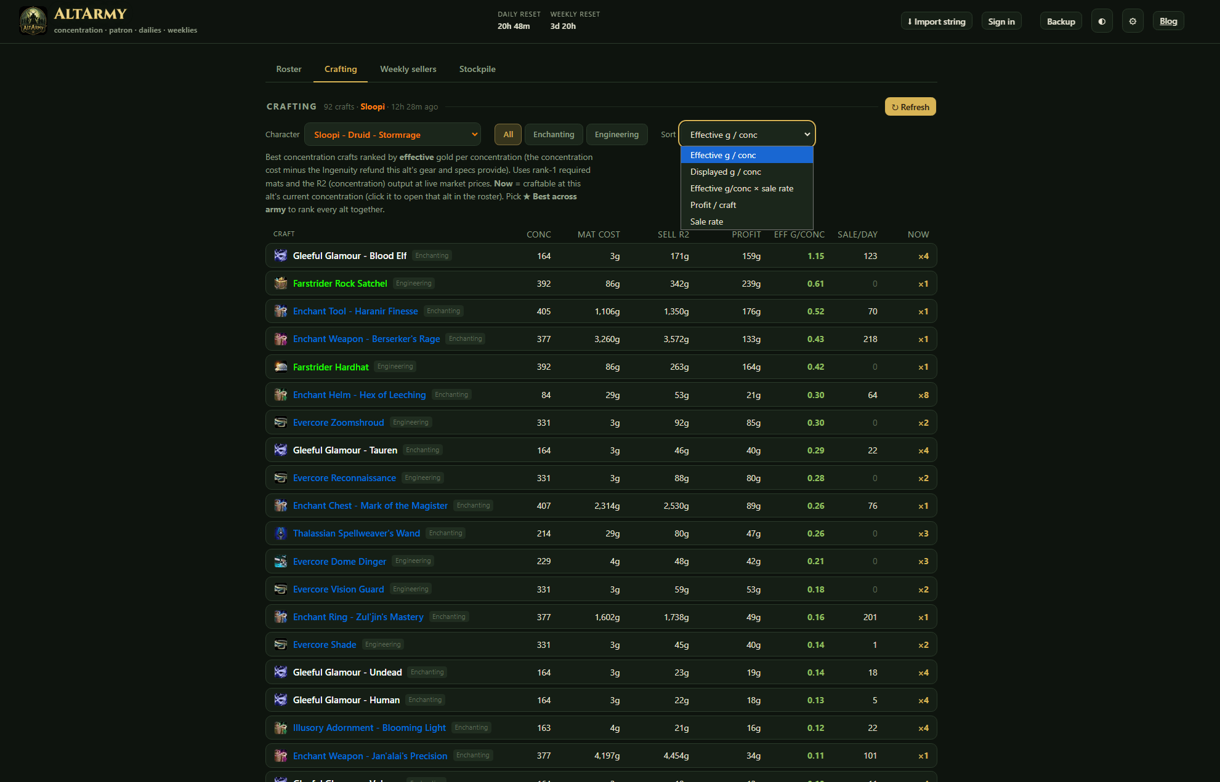Open Enchant Weapon - Jan'alai's Precision link
Viewport: 1220px width, 782px height.
pyautogui.click(x=370, y=756)
